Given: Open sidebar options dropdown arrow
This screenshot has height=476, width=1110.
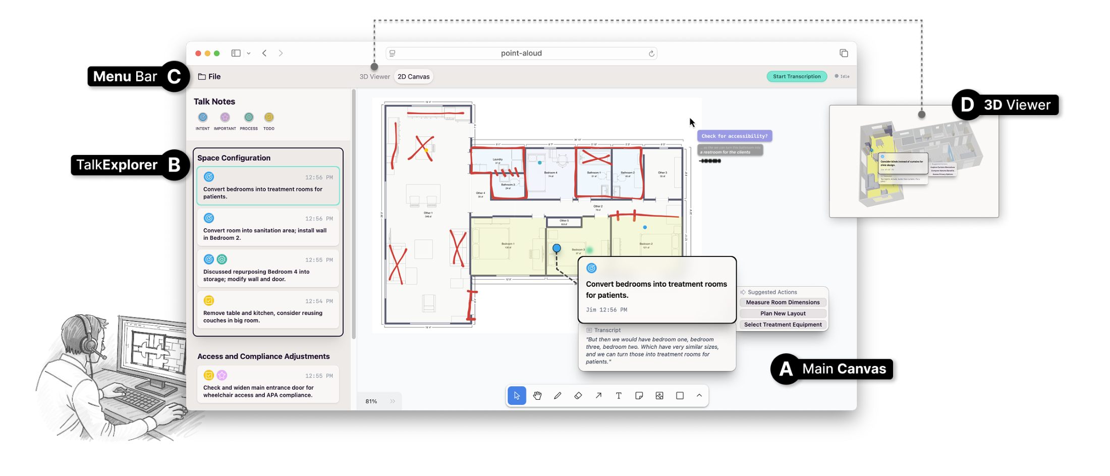Looking at the screenshot, I should pyautogui.click(x=249, y=54).
